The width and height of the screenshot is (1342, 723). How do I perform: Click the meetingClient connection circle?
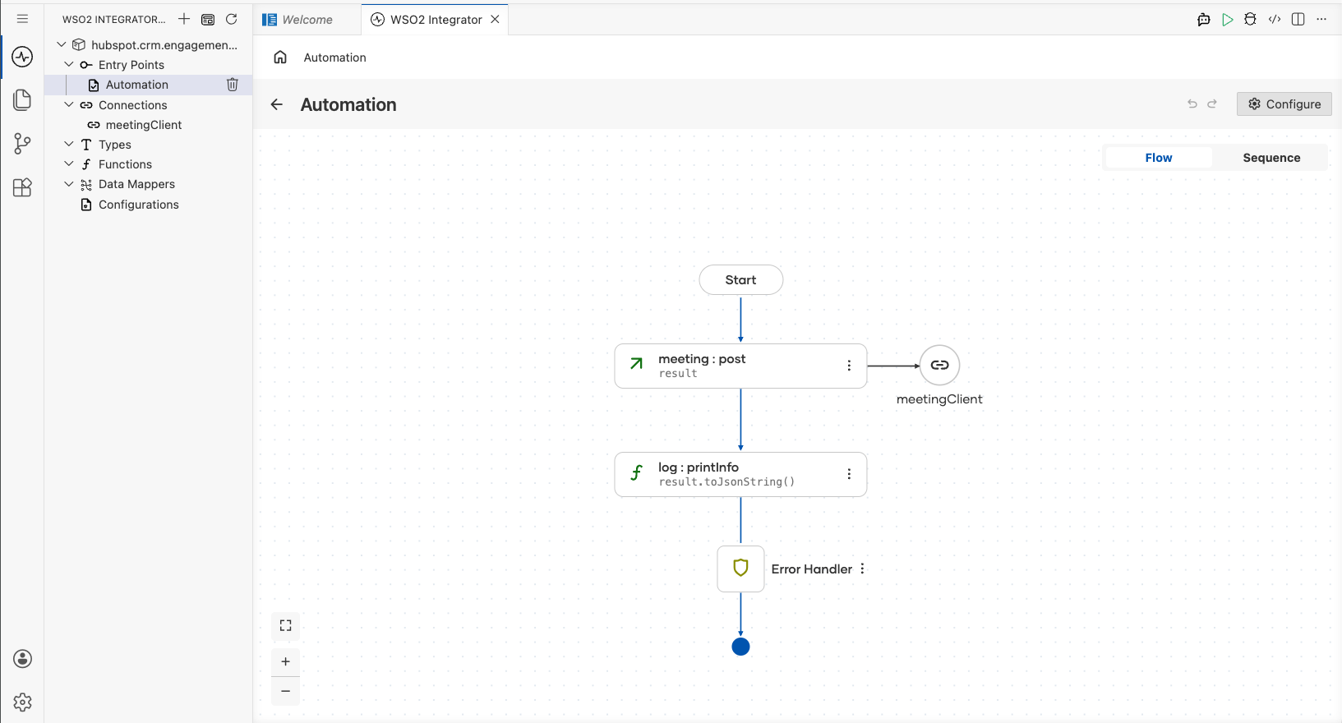tap(939, 366)
